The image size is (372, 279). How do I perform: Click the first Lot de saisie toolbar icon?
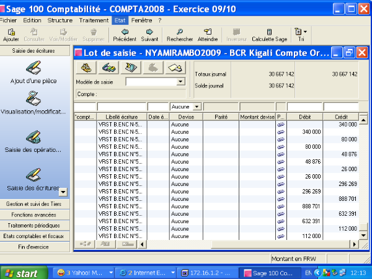click(x=86, y=68)
